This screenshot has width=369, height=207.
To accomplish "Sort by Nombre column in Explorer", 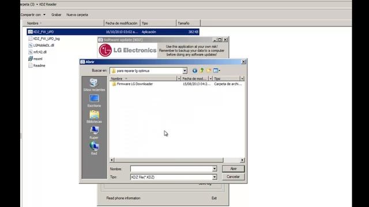I will 63,23.
